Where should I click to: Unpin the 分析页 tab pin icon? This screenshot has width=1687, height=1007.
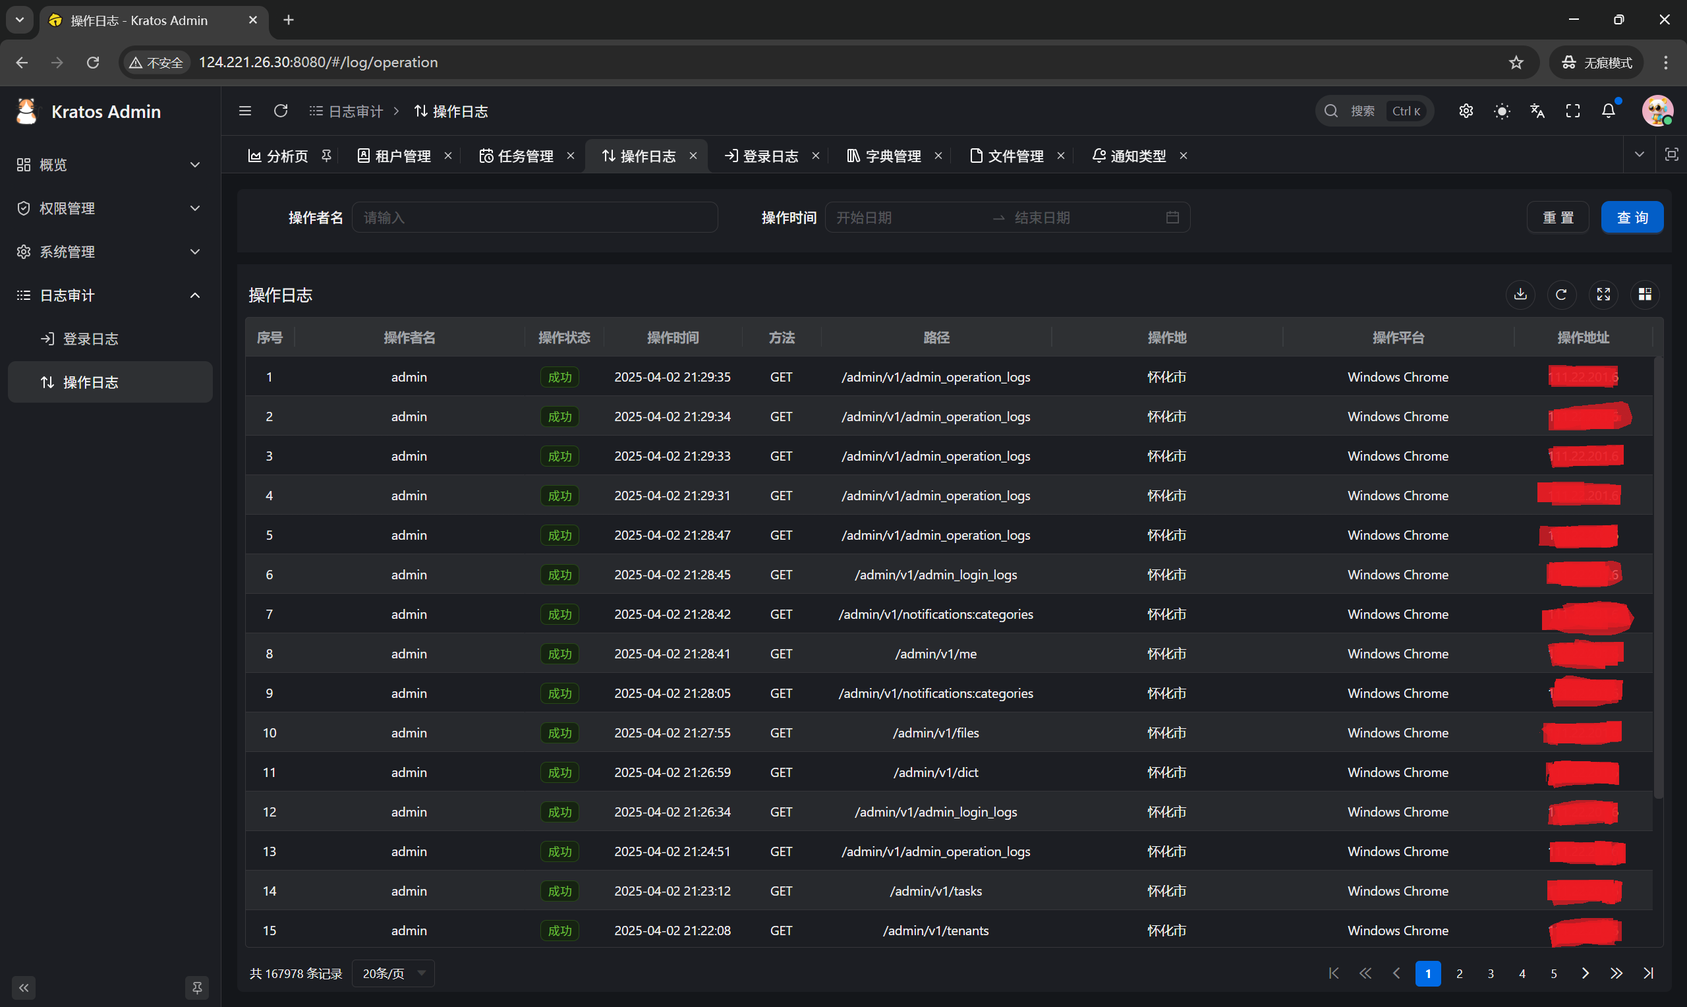click(326, 156)
